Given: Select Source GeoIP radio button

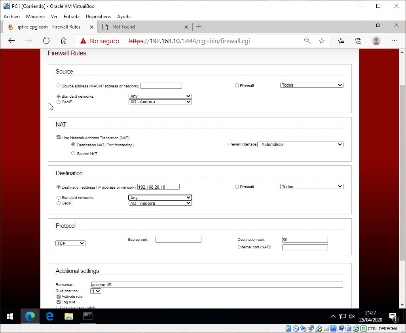Looking at the screenshot, I should pos(59,102).
